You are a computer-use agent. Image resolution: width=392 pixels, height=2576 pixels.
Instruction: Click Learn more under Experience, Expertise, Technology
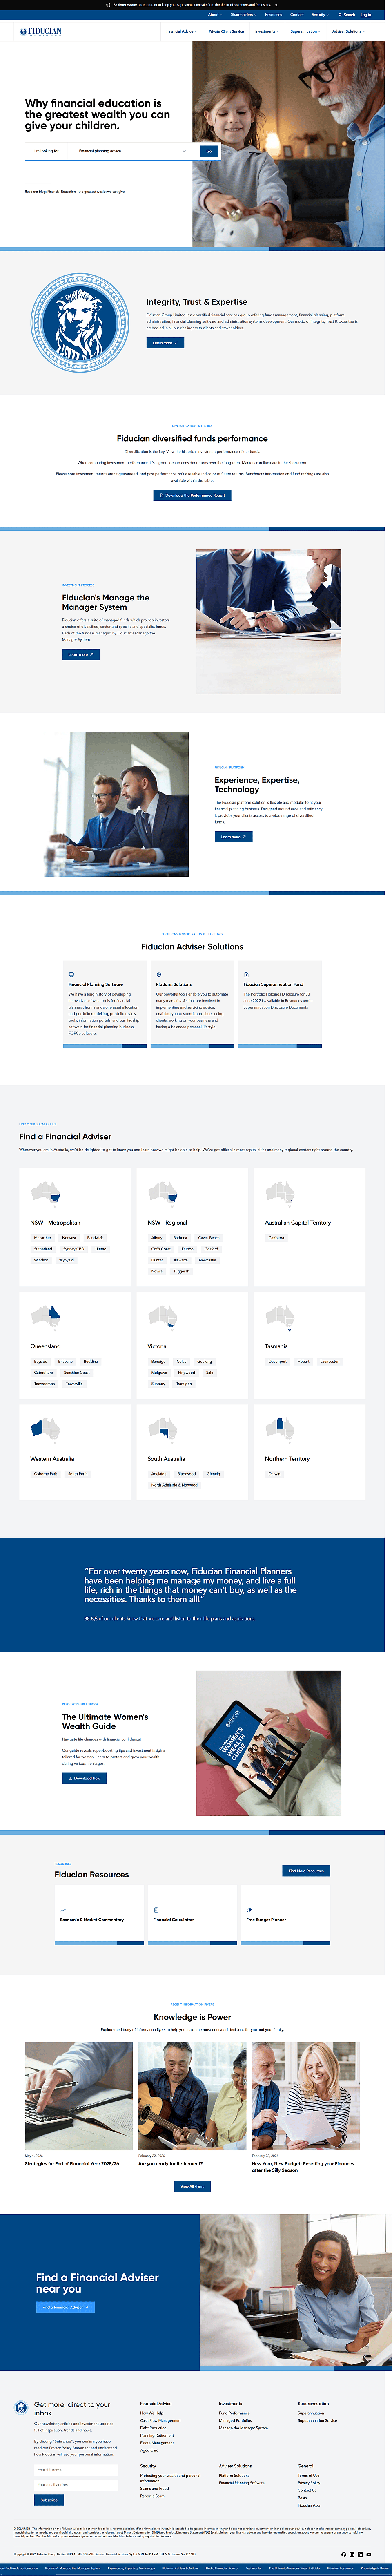click(233, 837)
